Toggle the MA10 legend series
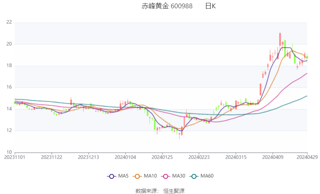This screenshot has height=194, width=320. click(x=145, y=176)
